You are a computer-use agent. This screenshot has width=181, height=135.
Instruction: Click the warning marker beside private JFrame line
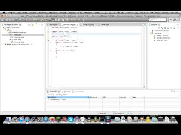tap(48, 40)
